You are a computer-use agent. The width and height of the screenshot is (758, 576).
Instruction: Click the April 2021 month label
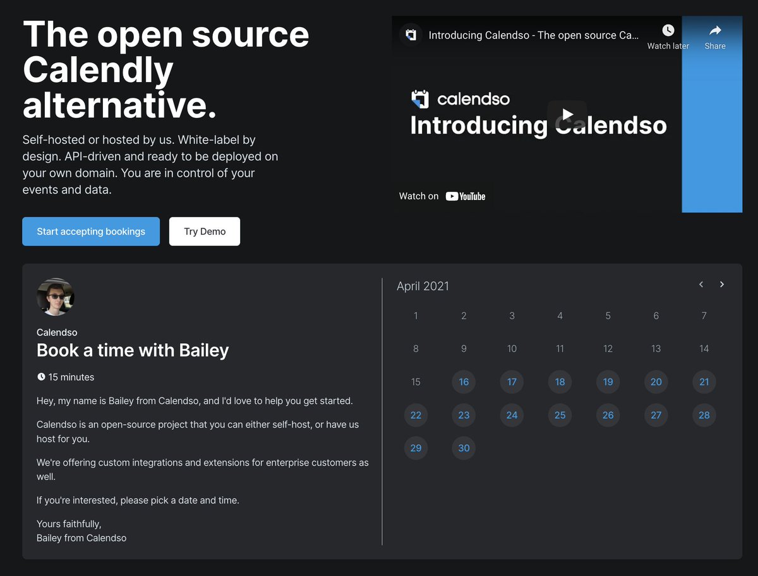pos(423,286)
